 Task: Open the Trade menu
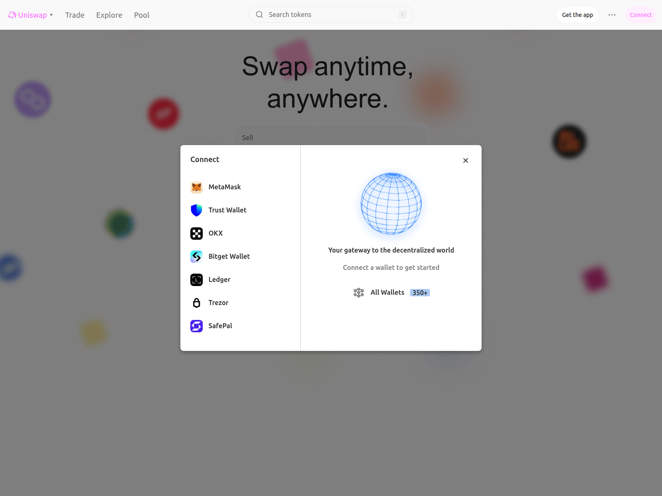(75, 15)
